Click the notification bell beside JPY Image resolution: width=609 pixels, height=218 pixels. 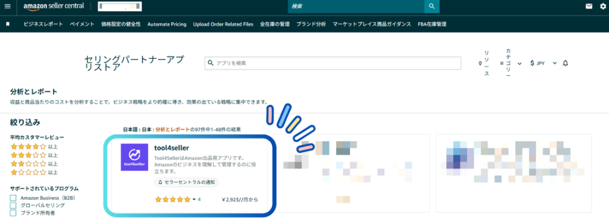pos(566,63)
